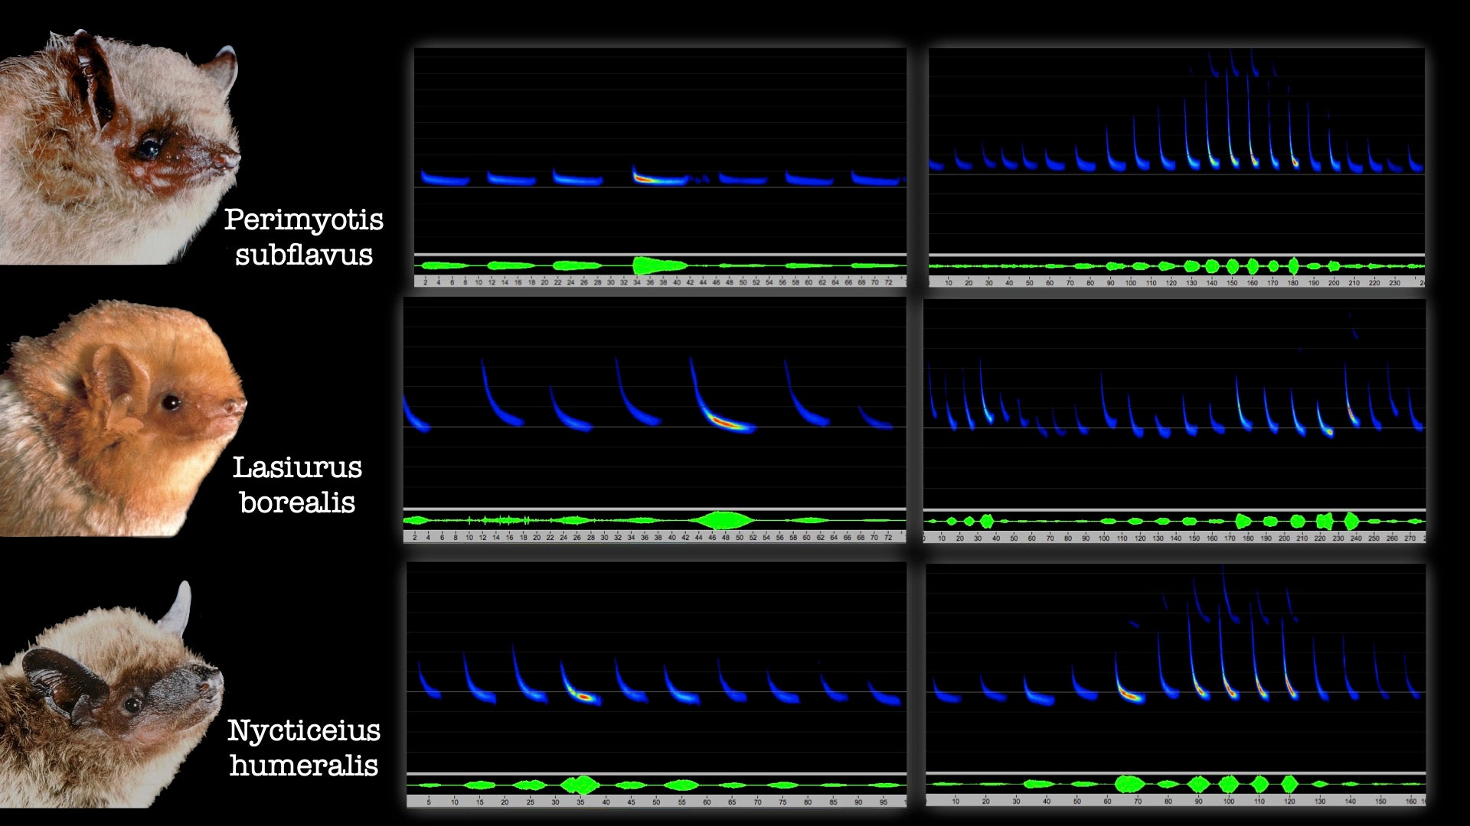Click brightest call in bottom-right Nycticeius spectrogram
Image resolution: width=1470 pixels, height=826 pixels.
(x=1129, y=694)
